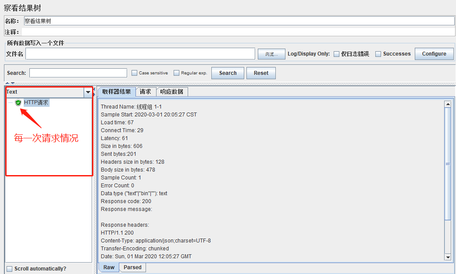Click the Search text input box
This screenshot has height=274, width=456.
click(x=78, y=73)
